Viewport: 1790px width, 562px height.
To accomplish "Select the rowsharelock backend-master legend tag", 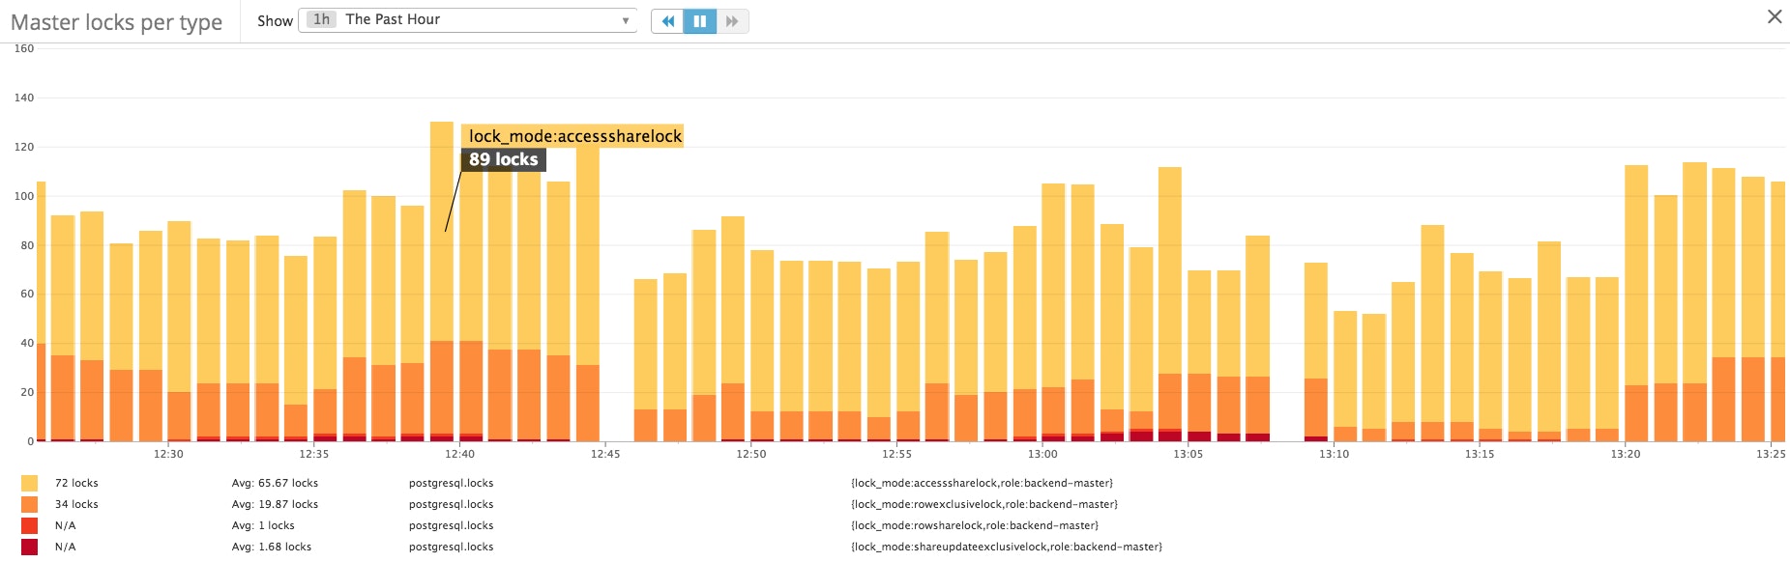I will point(974,525).
